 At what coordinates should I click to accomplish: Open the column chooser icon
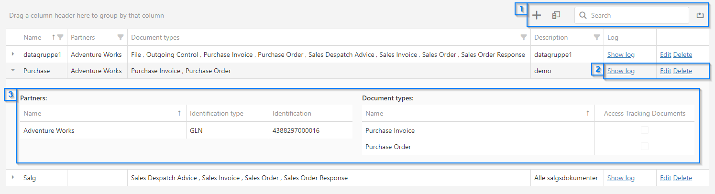[556, 15]
